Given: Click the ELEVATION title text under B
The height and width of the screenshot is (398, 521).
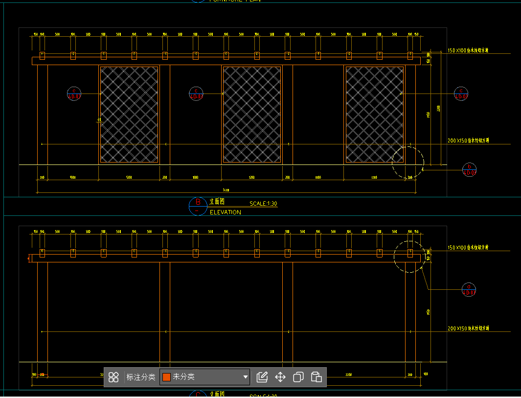Looking at the screenshot, I should click(x=226, y=212).
